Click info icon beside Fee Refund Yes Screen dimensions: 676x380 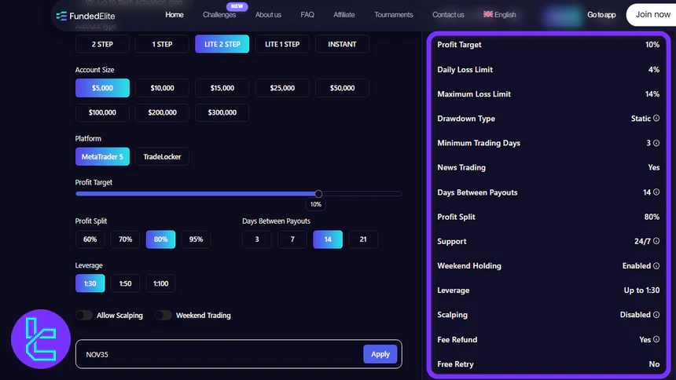(x=656, y=340)
